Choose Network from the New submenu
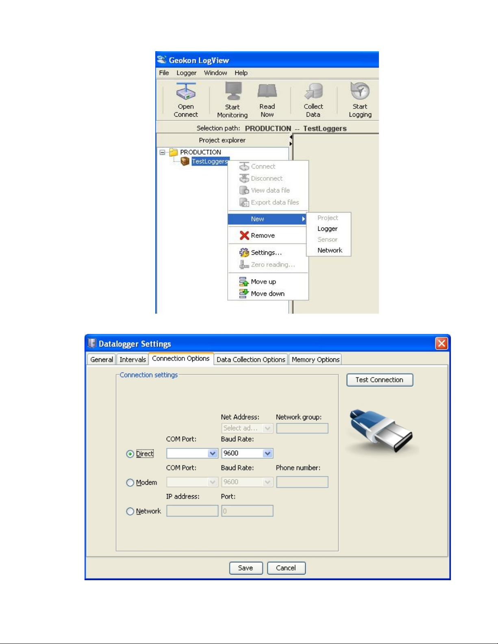The image size is (498, 644). [x=330, y=250]
